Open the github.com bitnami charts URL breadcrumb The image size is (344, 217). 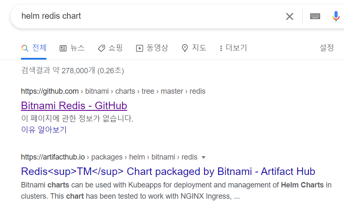tap(113, 91)
